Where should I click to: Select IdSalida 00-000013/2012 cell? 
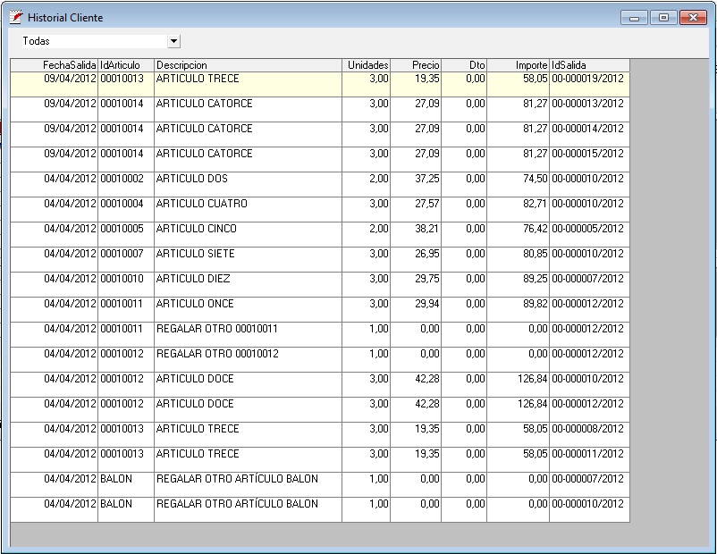point(589,109)
